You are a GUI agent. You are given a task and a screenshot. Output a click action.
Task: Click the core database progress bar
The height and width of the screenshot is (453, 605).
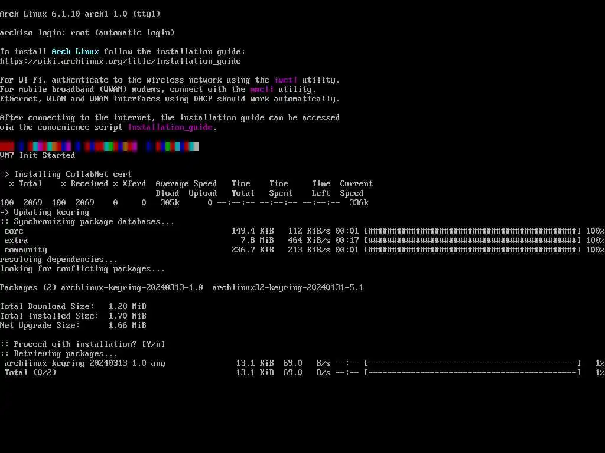[x=473, y=231]
